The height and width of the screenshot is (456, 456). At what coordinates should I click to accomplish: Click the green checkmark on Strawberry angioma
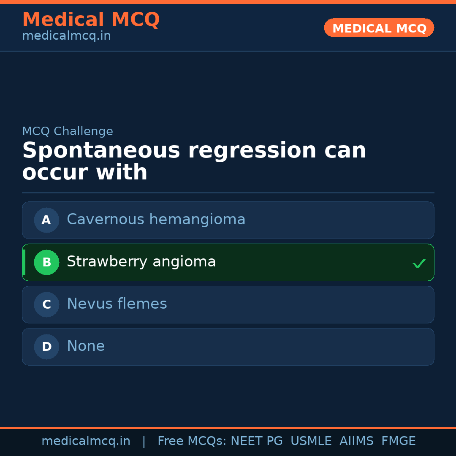click(419, 263)
